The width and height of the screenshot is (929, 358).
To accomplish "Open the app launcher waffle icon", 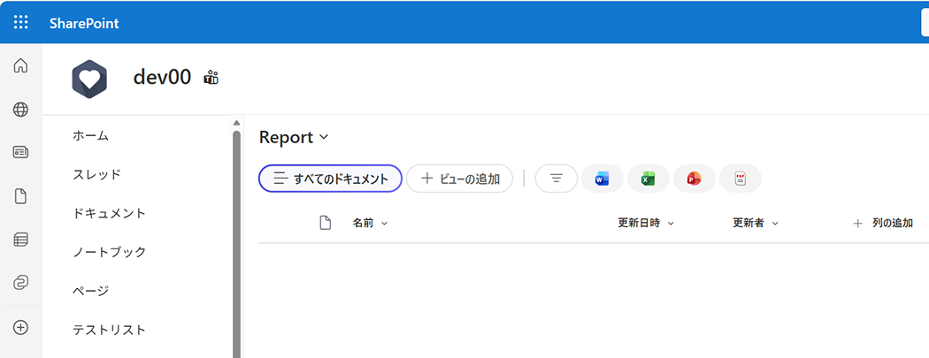I will tap(21, 23).
